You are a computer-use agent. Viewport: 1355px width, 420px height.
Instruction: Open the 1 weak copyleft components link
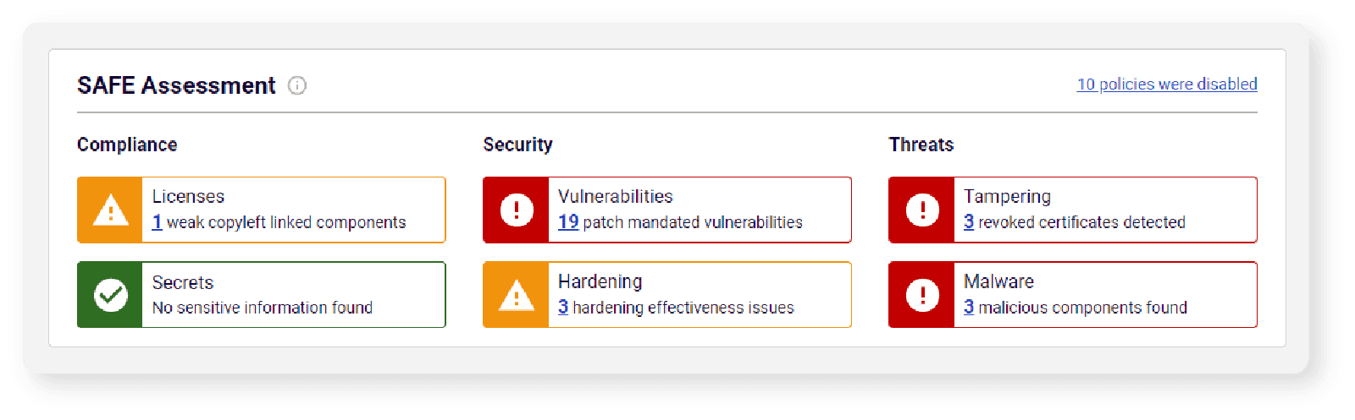click(x=157, y=222)
